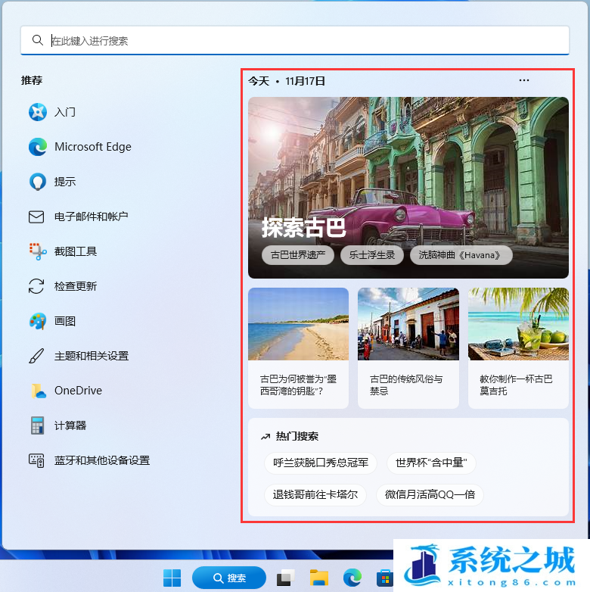Open the 画图 Paint app icon
Screen dimensions: 590x592
click(x=38, y=321)
